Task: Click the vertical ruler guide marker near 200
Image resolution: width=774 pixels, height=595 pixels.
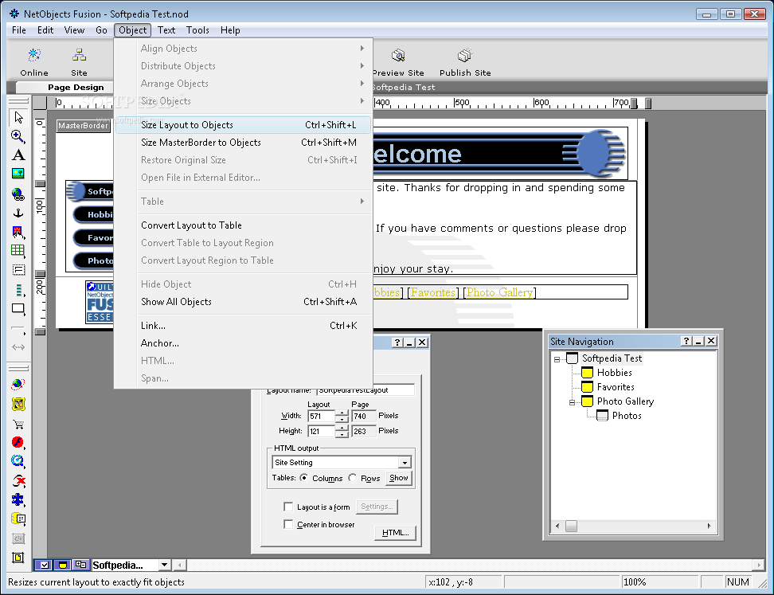Action: pos(40,273)
